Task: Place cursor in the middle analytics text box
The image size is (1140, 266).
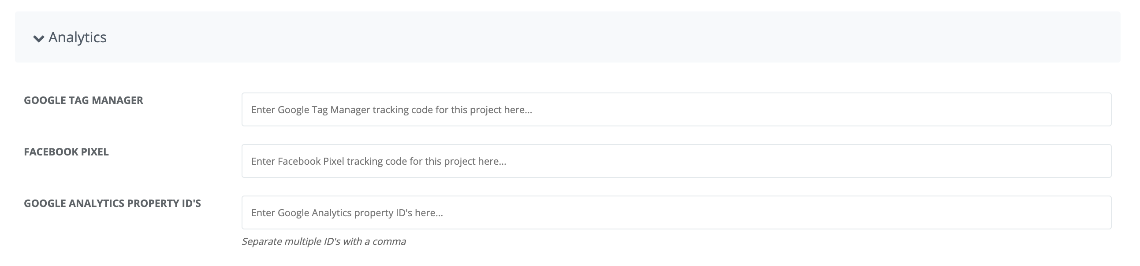Action: pyautogui.click(x=676, y=161)
